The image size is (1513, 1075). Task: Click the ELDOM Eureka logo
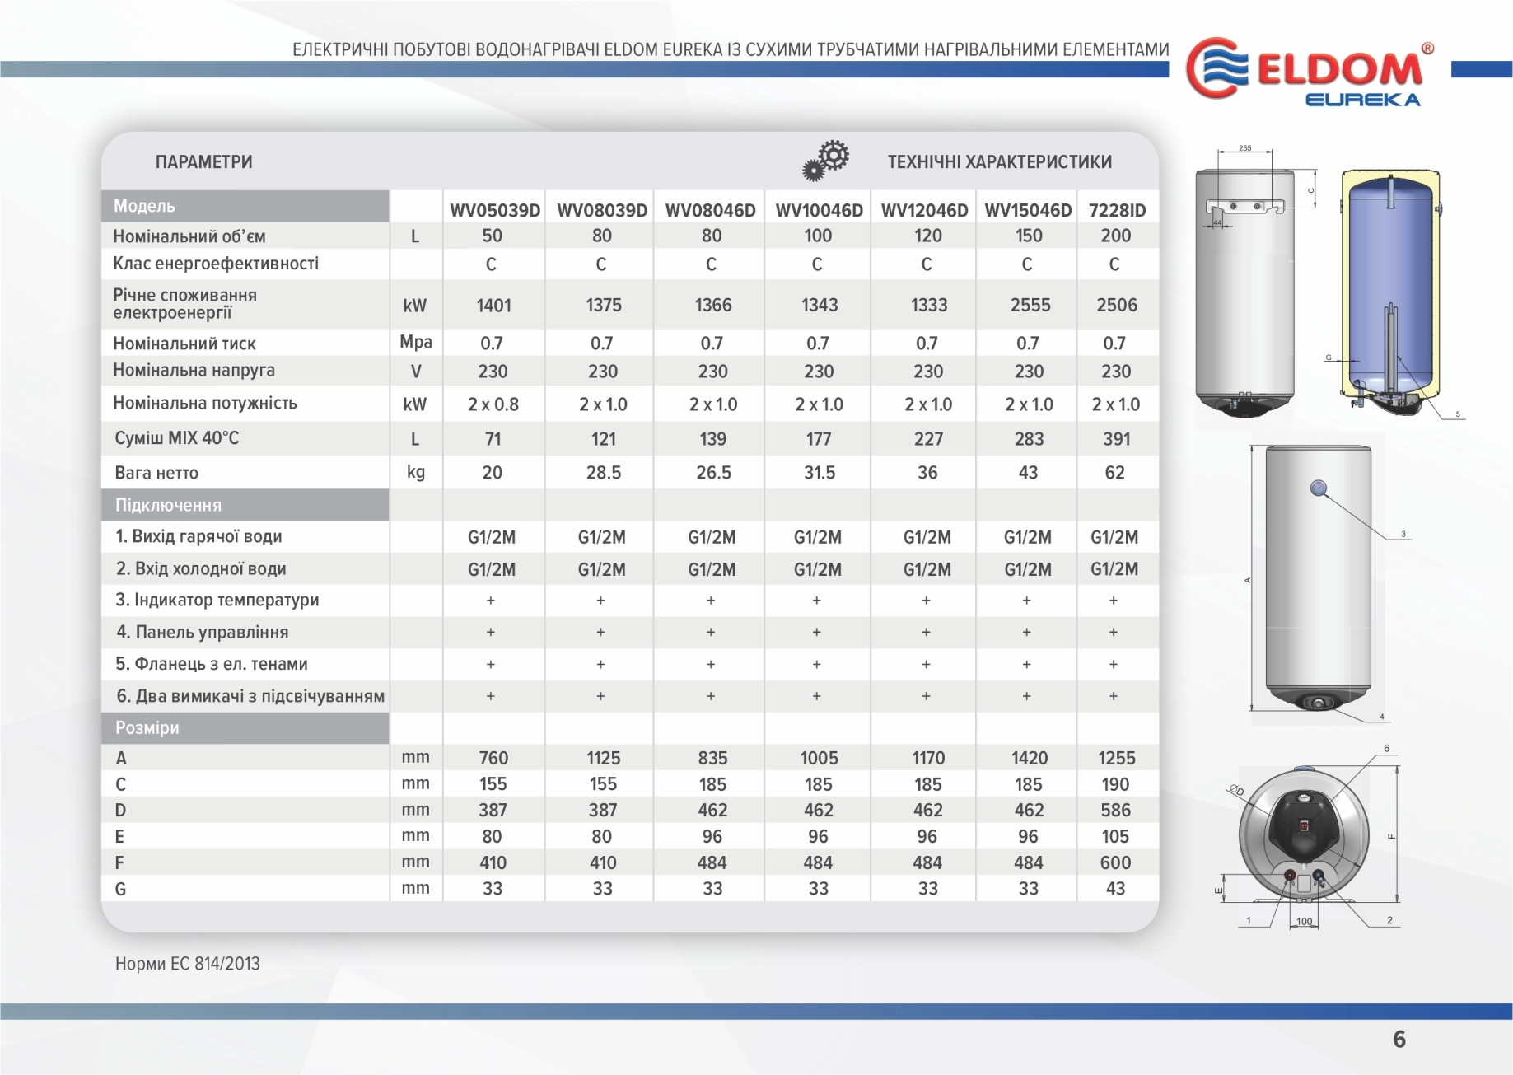pos(1310,72)
